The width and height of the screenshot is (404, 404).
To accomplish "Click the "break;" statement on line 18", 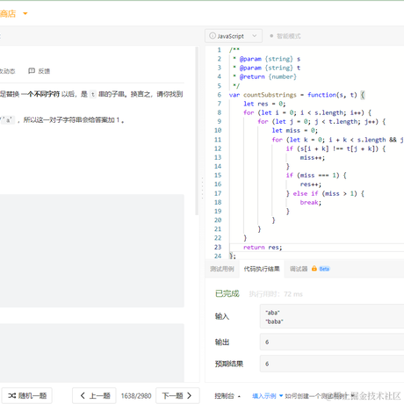I will [x=311, y=202].
